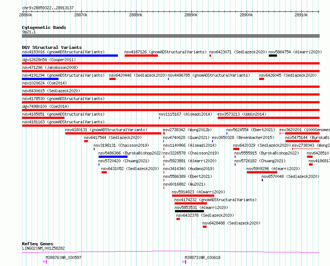Open nsv5720420 (Chuang2021) label
The width and height of the screenshot is (330, 266).
[124, 161]
